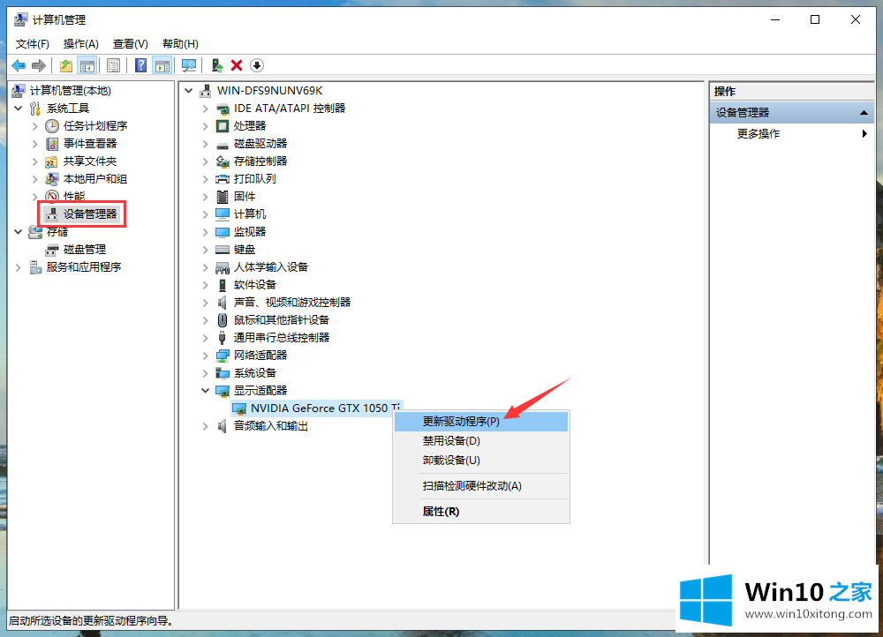Select the 人体学输入设备 category

[271, 266]
